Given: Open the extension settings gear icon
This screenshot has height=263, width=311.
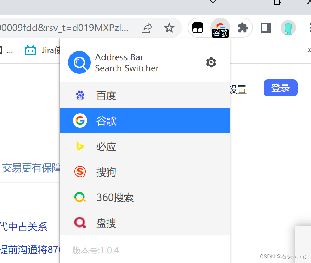Looking at the screenshot, I should coord(211,62).
